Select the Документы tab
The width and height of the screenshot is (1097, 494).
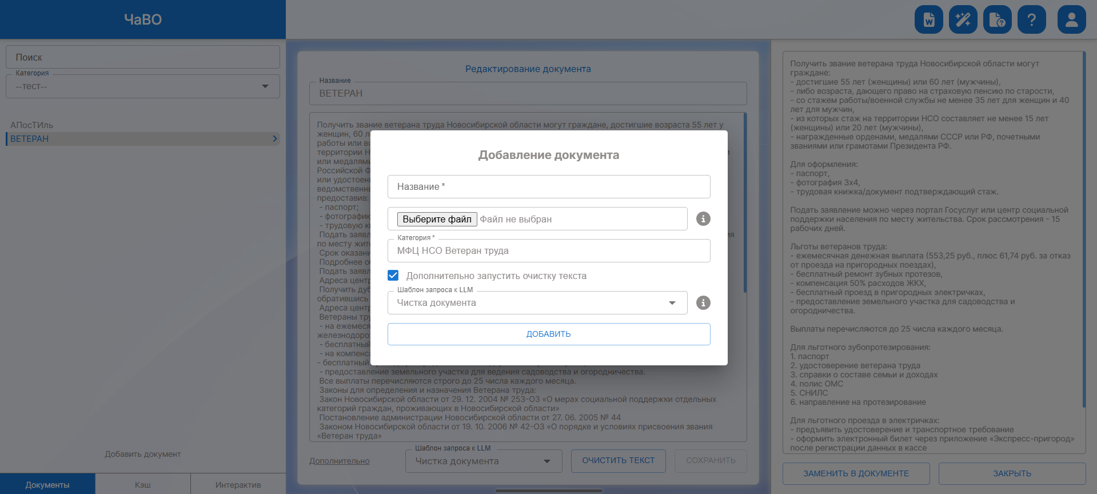(47, 485)
